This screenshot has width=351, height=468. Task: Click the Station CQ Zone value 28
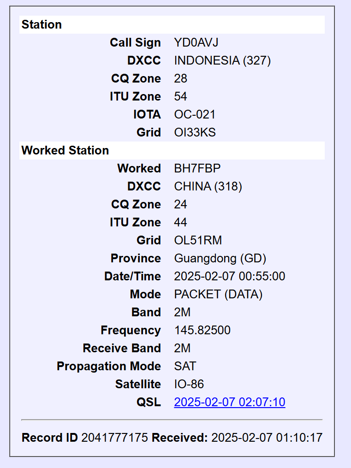(180, 78)
